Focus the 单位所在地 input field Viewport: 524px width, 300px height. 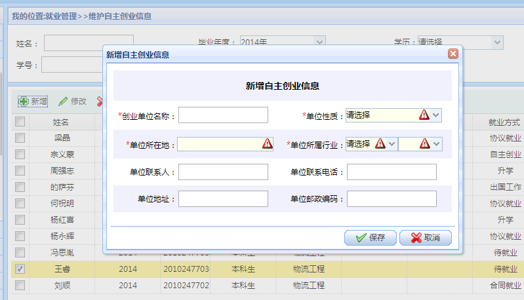225,144
